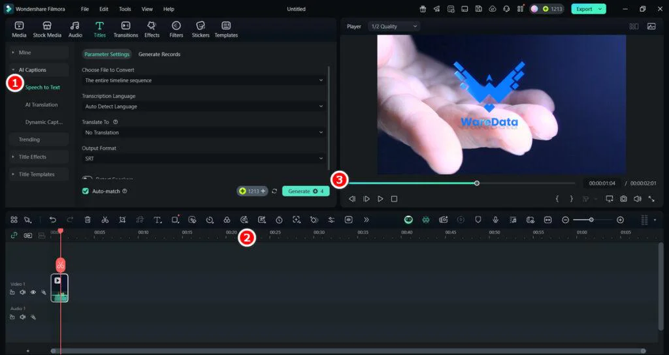Open the Stock Media panel
669x355 pixels.
[x=47, y=29]
